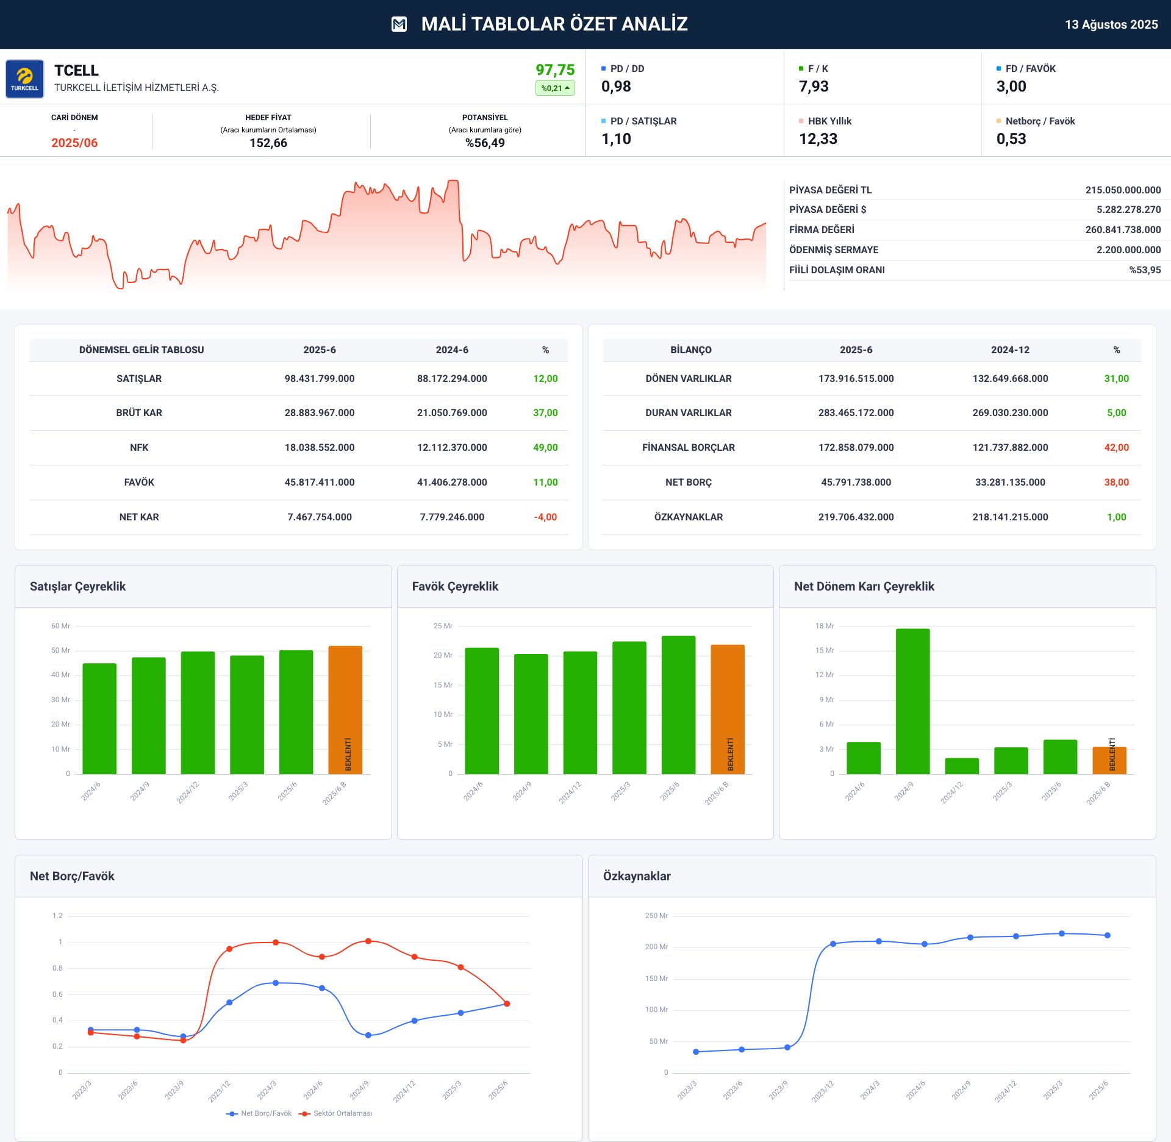Click NET KAR percent change -4,00

(x=545, y=517)
